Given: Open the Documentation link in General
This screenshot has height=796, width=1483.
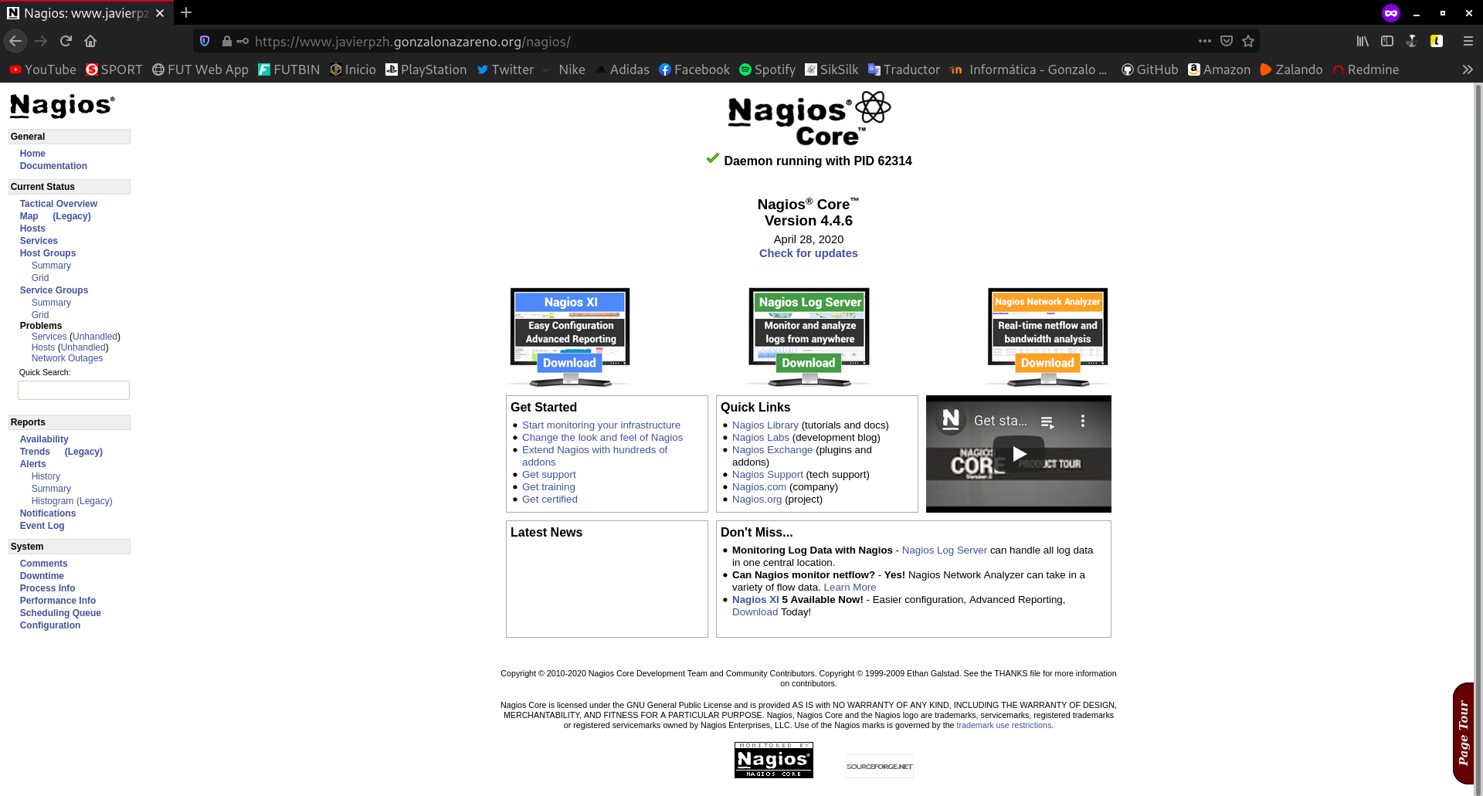Looking at the screenshot, I should 53,166.
